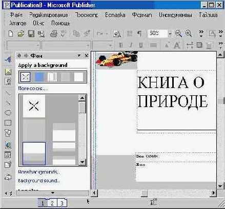The image size is (225, 209).
Task: Open the Помощь menu
Action: tap(60, 23)
